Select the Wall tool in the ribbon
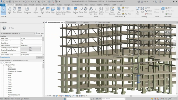Image resolution: width=178 pixels, height=100 pixels. pos(9,10)
